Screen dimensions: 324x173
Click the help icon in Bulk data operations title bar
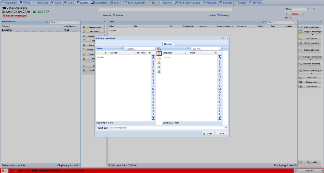click(223, 38)
